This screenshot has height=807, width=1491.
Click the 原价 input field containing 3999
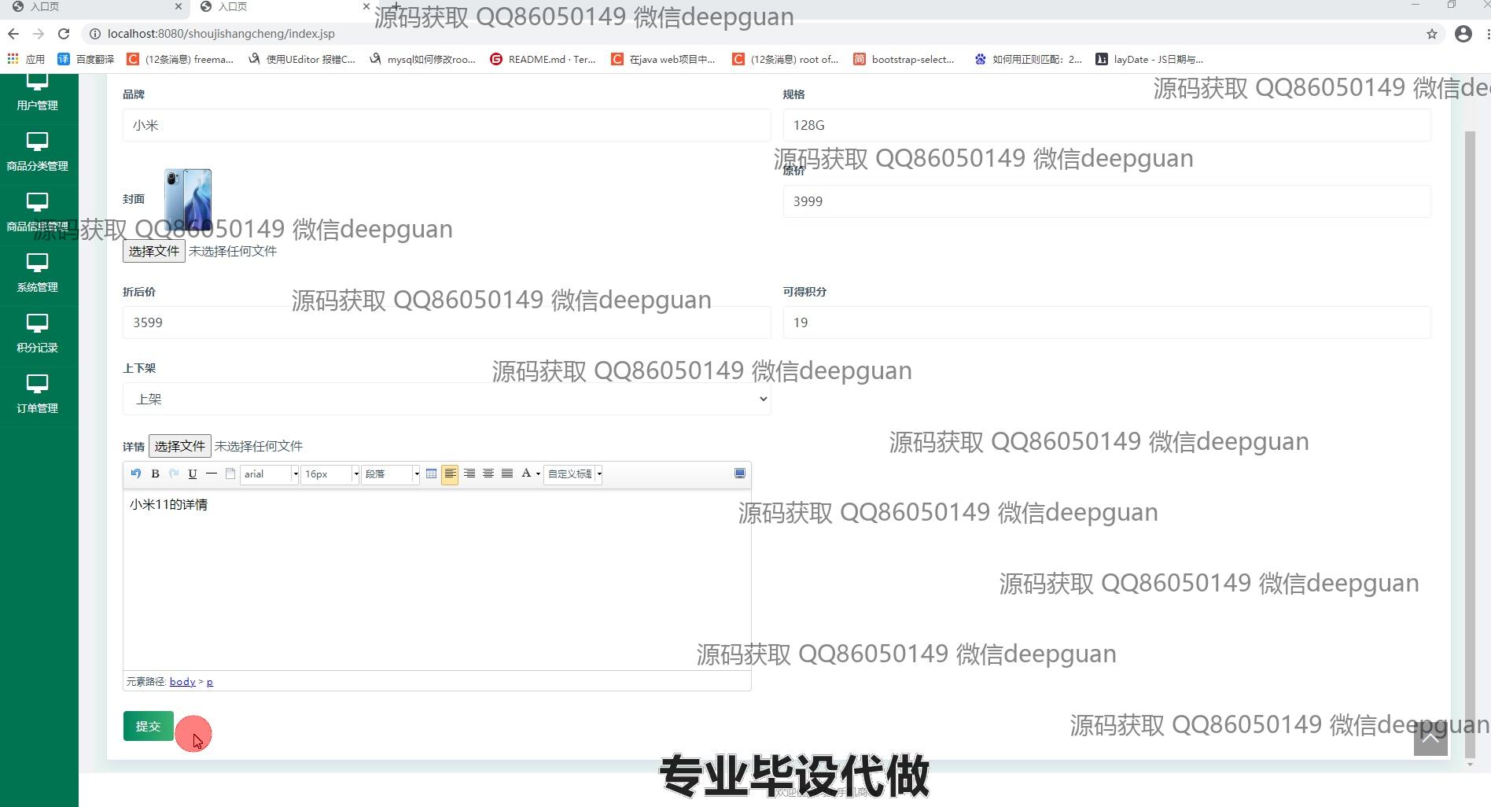point(1106,201)
